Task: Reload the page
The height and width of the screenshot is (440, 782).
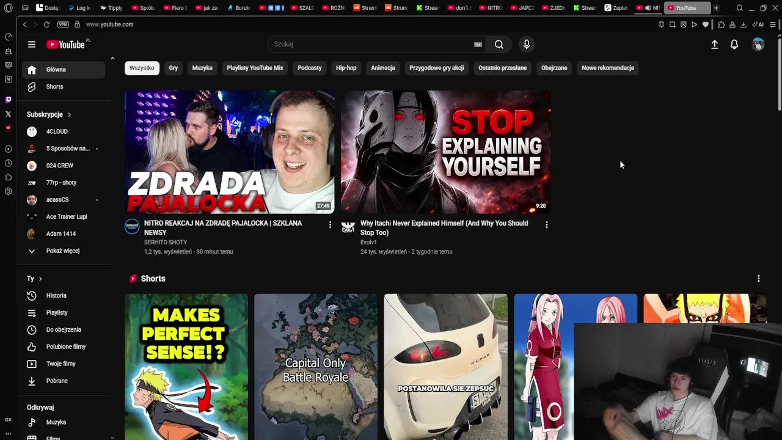Action: [46, 24]
